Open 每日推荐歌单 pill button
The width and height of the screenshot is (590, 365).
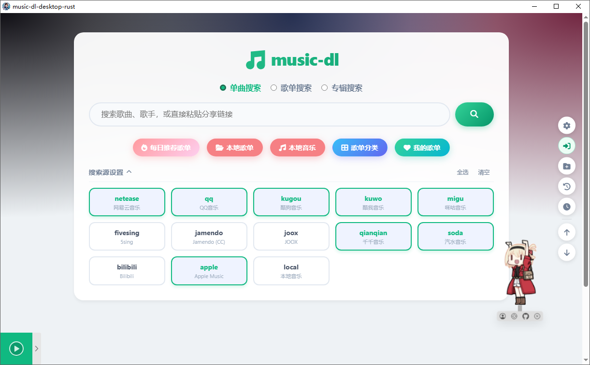(x=166, y=148)
